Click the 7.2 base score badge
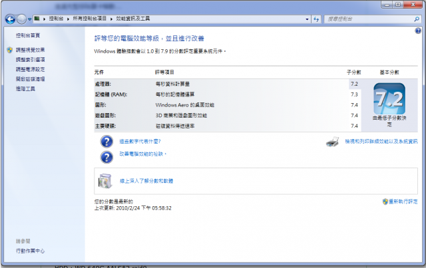This screenshot has height=268, width=426. [x=389, y=99]
